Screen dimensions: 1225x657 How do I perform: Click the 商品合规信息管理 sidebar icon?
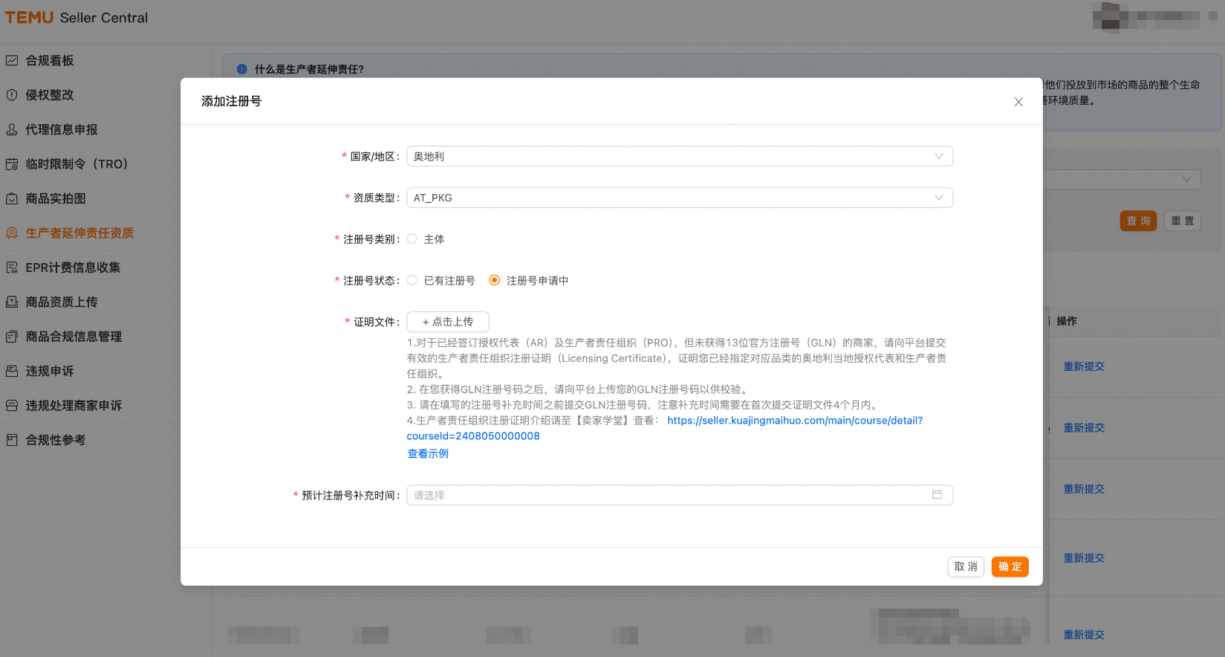coord(12,337)
